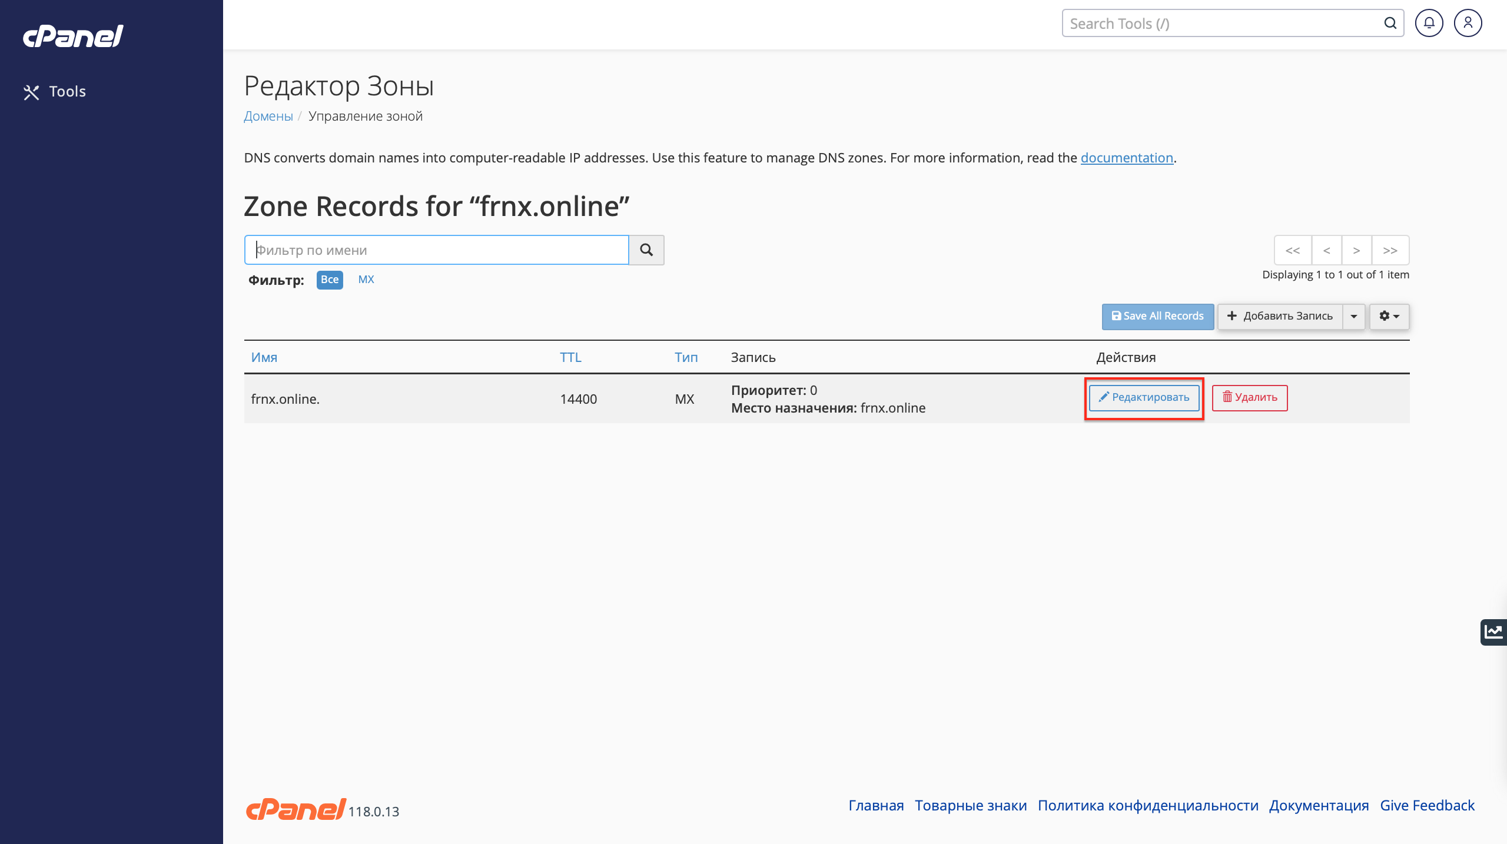This screenshot has width=1507, height=844.
Task: Go to previous page with < button
Action: point(1327,251)
